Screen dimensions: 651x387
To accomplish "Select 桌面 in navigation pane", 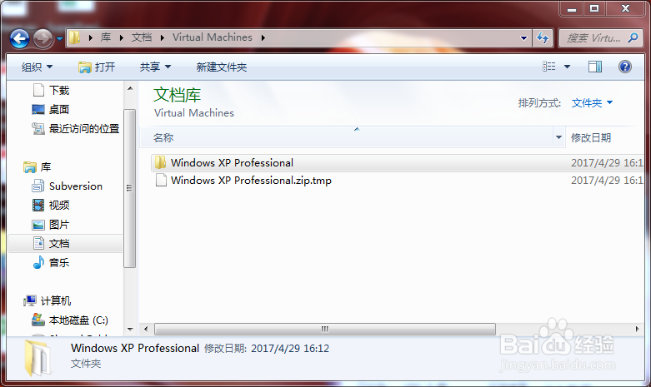I will [59, 109].
